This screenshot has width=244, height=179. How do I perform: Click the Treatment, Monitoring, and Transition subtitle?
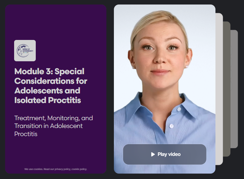click(53, 126)
